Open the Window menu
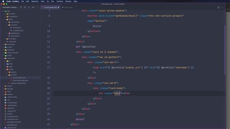230x129 pixels. 68,1
